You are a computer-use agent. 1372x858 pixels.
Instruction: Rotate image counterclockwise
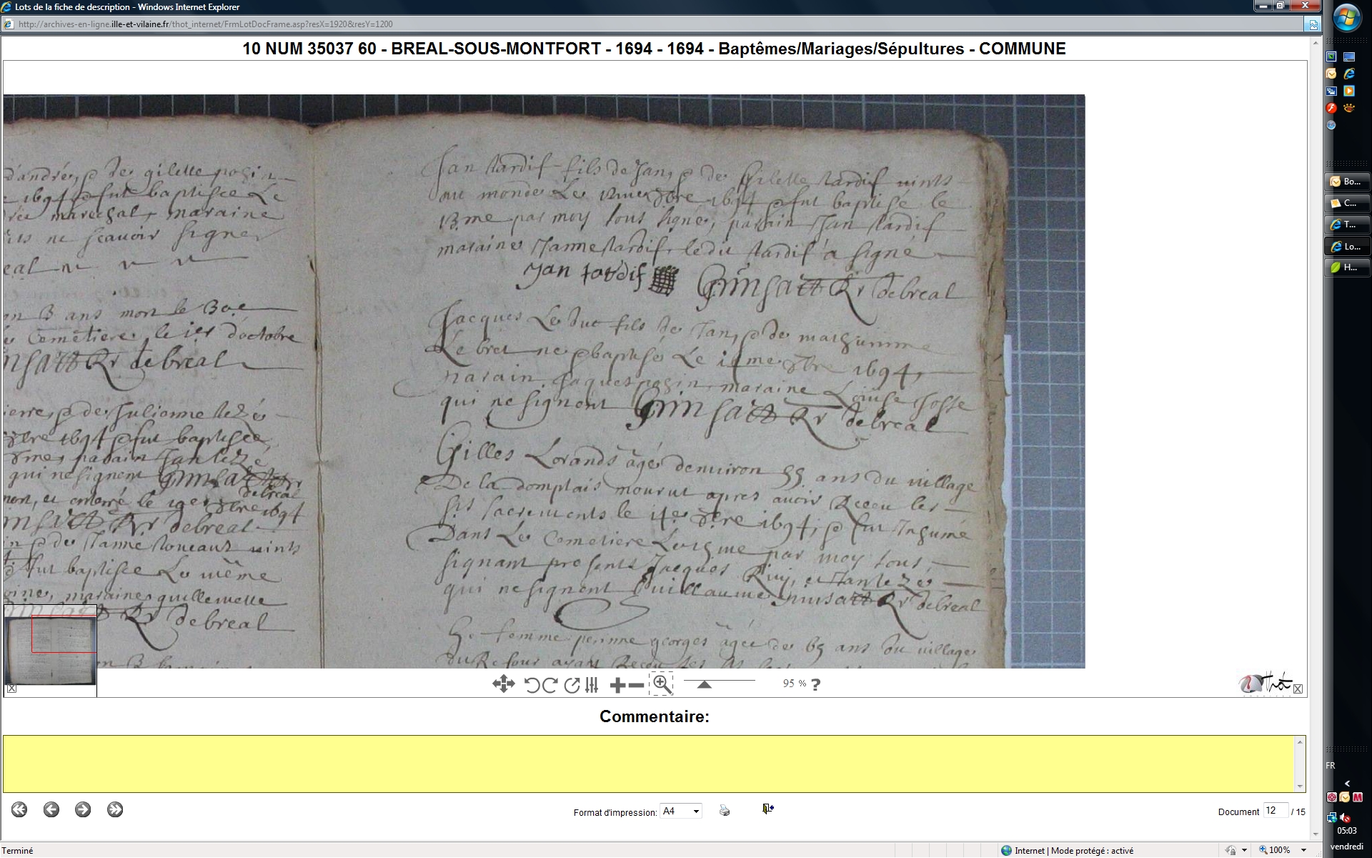point(532,685)
